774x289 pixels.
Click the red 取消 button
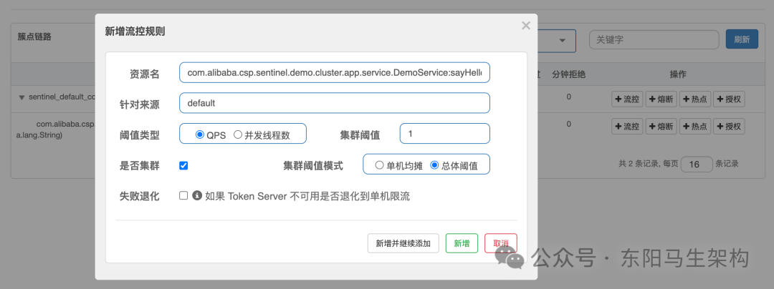click(500, 243)
